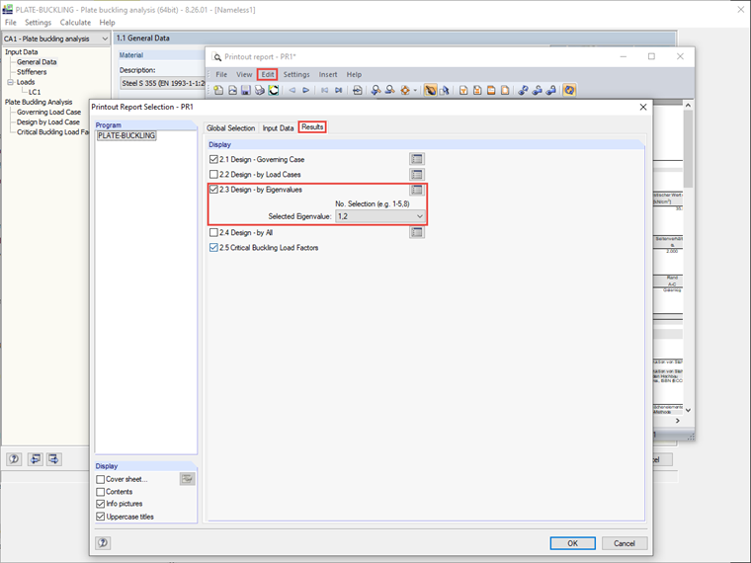
Task: Open details for 2.2 Design by Load Cases
Action: pos(417,174)
